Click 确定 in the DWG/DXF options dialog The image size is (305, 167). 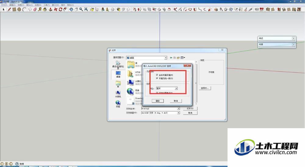(x=158, y=101)
